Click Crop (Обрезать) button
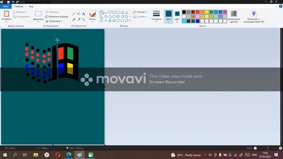Viewport: 283px width, 159px height. 52,12
